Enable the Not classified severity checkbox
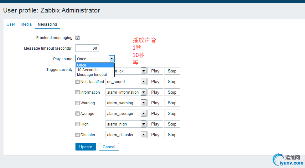 77,82
